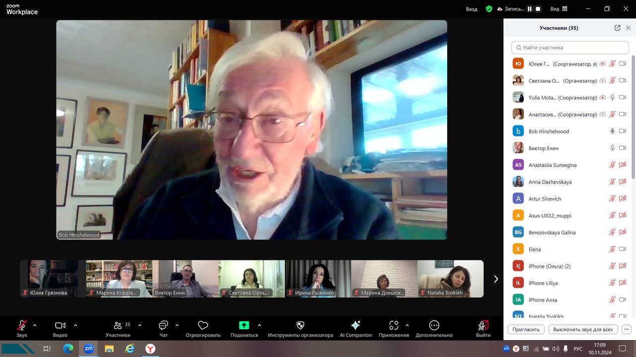Click the Отреагировать heart reactions icon
This screenshot has height=357, width=636.
pos(203,325)
